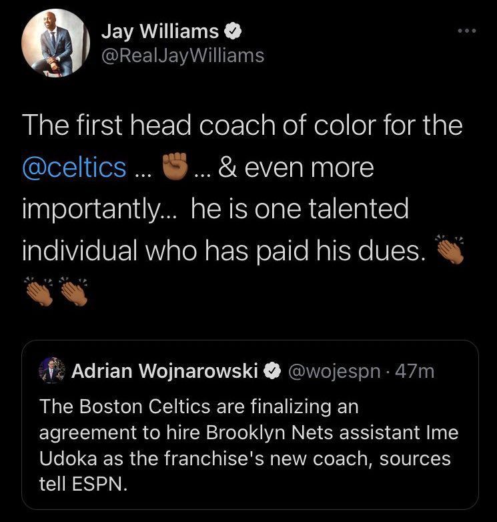Screen dimensions: 497x522
Task: Click the verified badge beside Adrian Wojnarowski
Action: [273, 370]
